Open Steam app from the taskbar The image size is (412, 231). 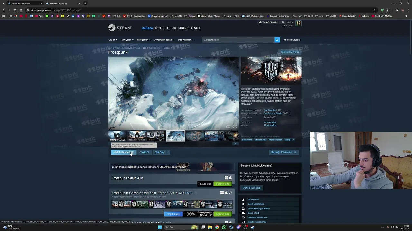pyautogui.click(x=252, y=227)
